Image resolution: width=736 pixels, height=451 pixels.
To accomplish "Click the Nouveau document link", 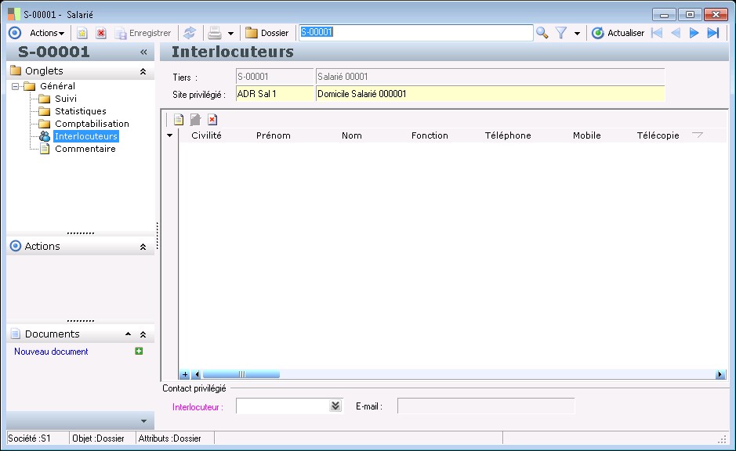I will click(x=51, y=352).
